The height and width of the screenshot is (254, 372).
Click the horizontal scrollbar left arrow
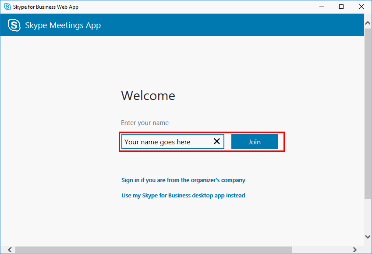(10, 250)
